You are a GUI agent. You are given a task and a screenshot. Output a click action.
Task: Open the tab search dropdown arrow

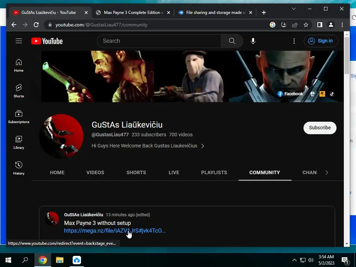click(x=293, y=9)
